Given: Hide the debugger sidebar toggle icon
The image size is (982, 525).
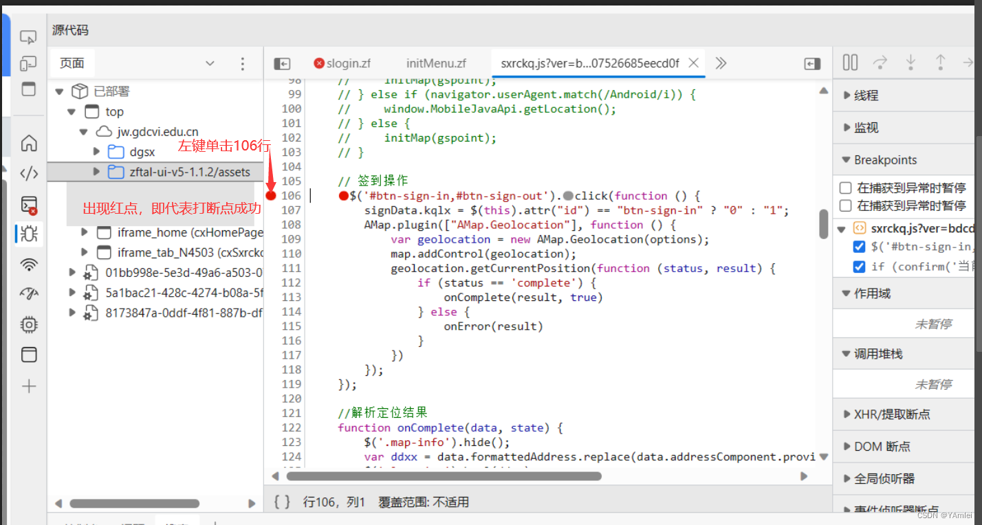Looking at the screenshot, I should (812, 63).
